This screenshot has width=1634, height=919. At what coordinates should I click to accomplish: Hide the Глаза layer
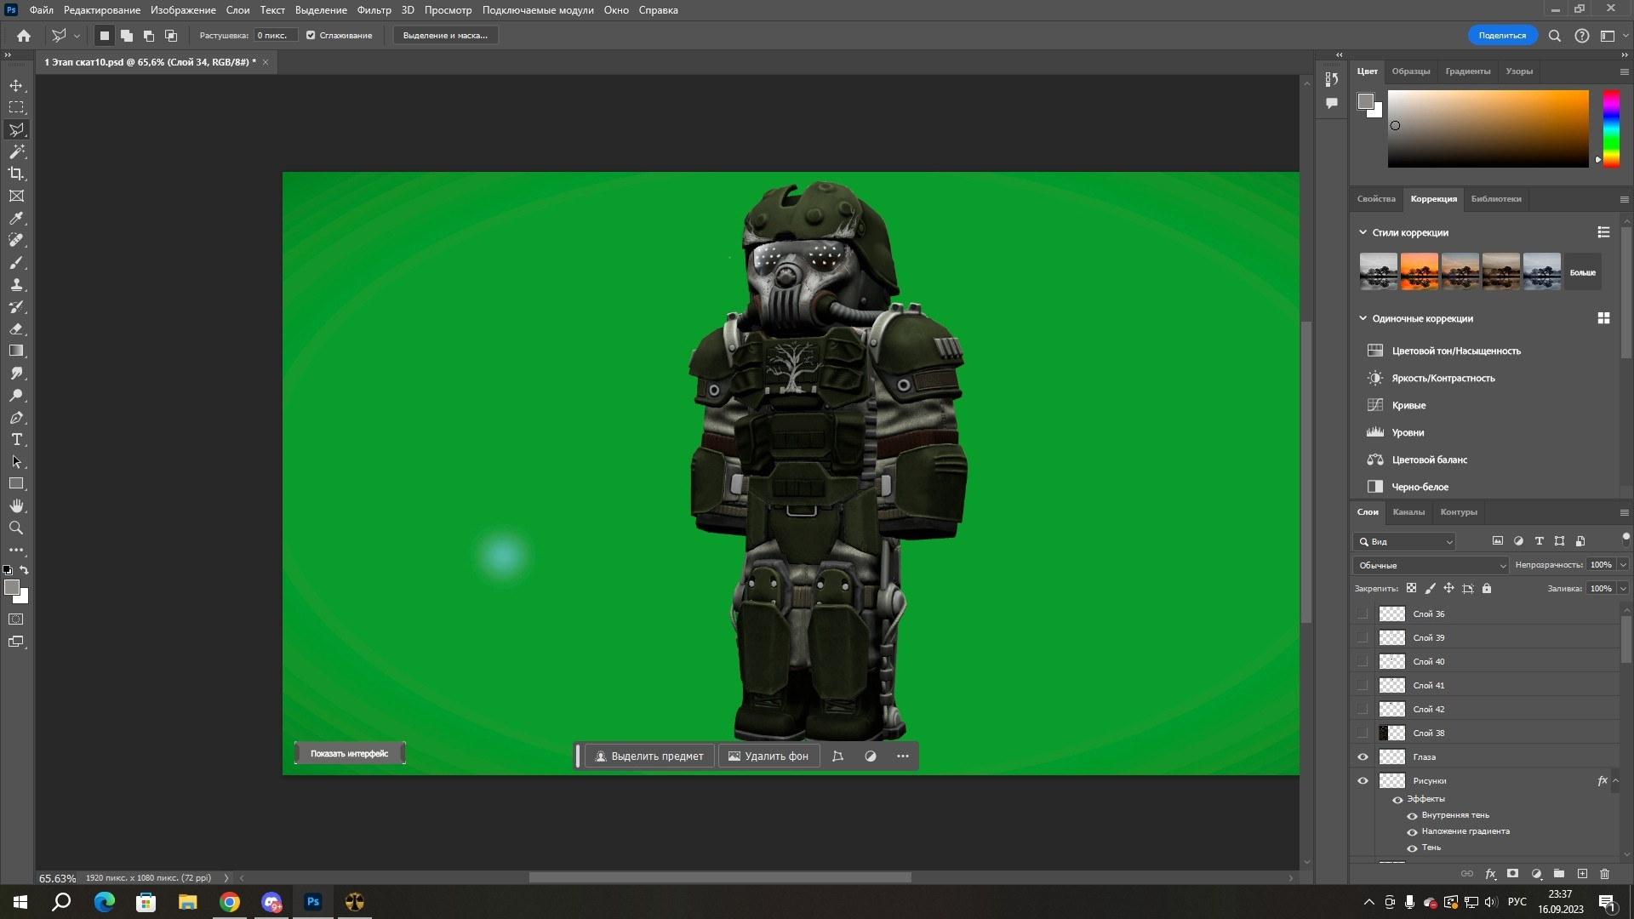click(1363, 756)
